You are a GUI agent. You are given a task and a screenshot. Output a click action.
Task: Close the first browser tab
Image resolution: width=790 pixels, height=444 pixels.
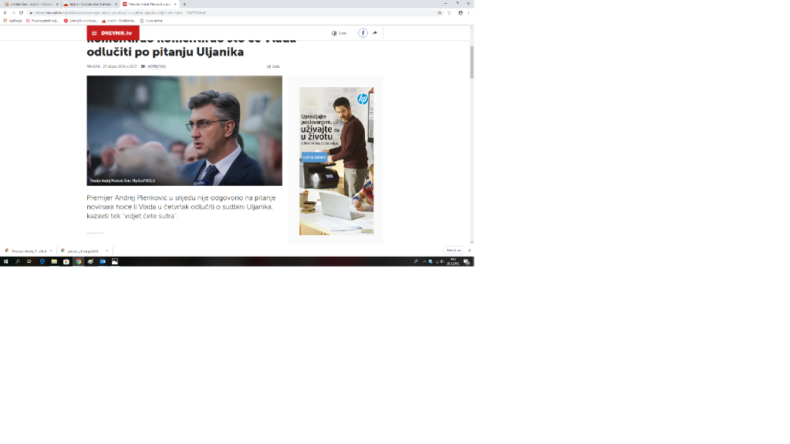click(x=57, y=4)
